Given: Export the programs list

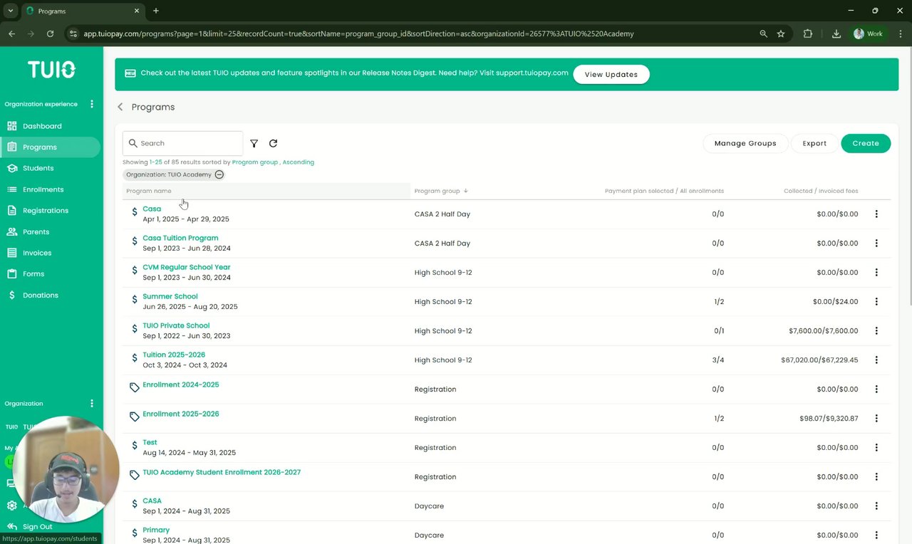Looking at the screenshot, I should click(814, 143).
